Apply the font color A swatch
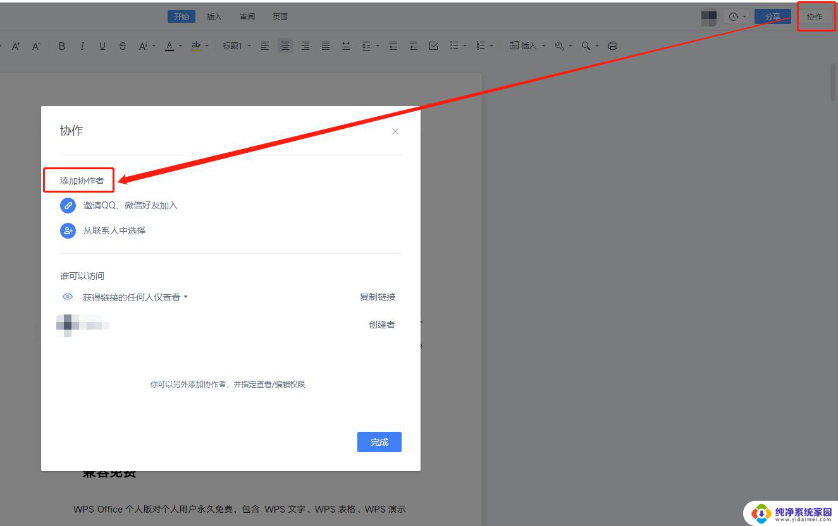 [x=169, y=46]
